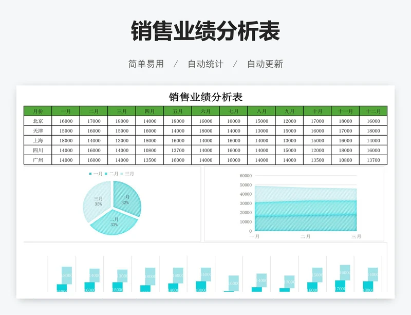The image size is (411, 315).
Task: Select the 六月 column header
Action: 206,111
